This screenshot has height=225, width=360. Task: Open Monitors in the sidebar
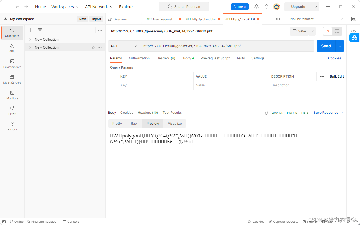12,95
